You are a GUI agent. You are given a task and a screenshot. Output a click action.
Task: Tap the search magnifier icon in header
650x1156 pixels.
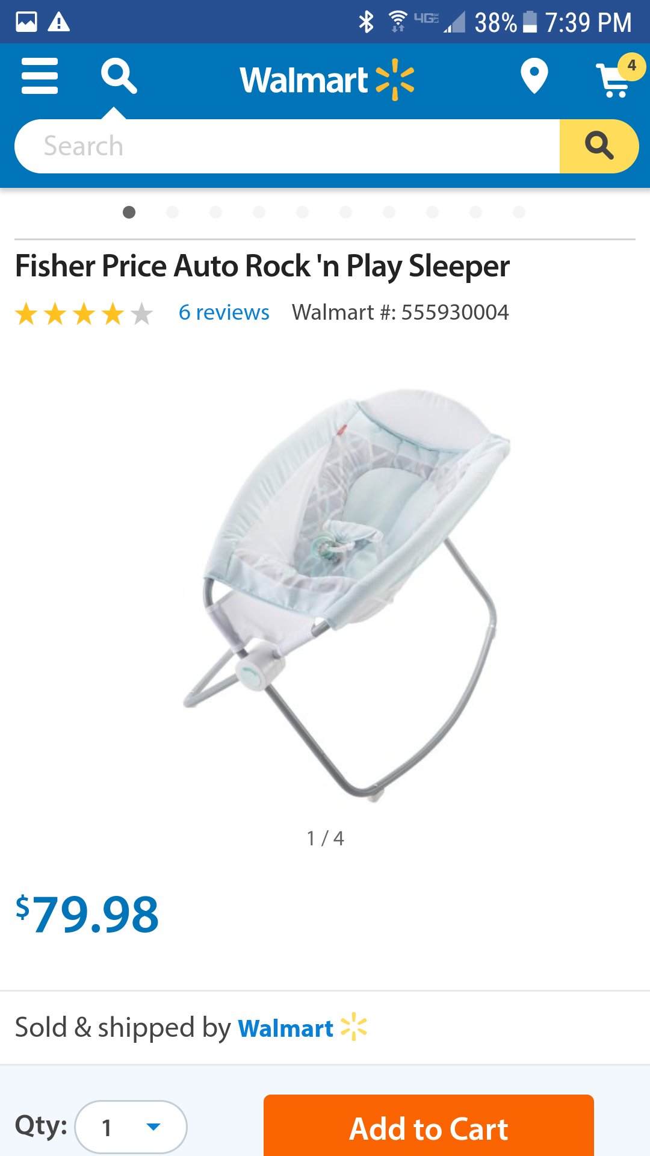(x=119, y=76)
